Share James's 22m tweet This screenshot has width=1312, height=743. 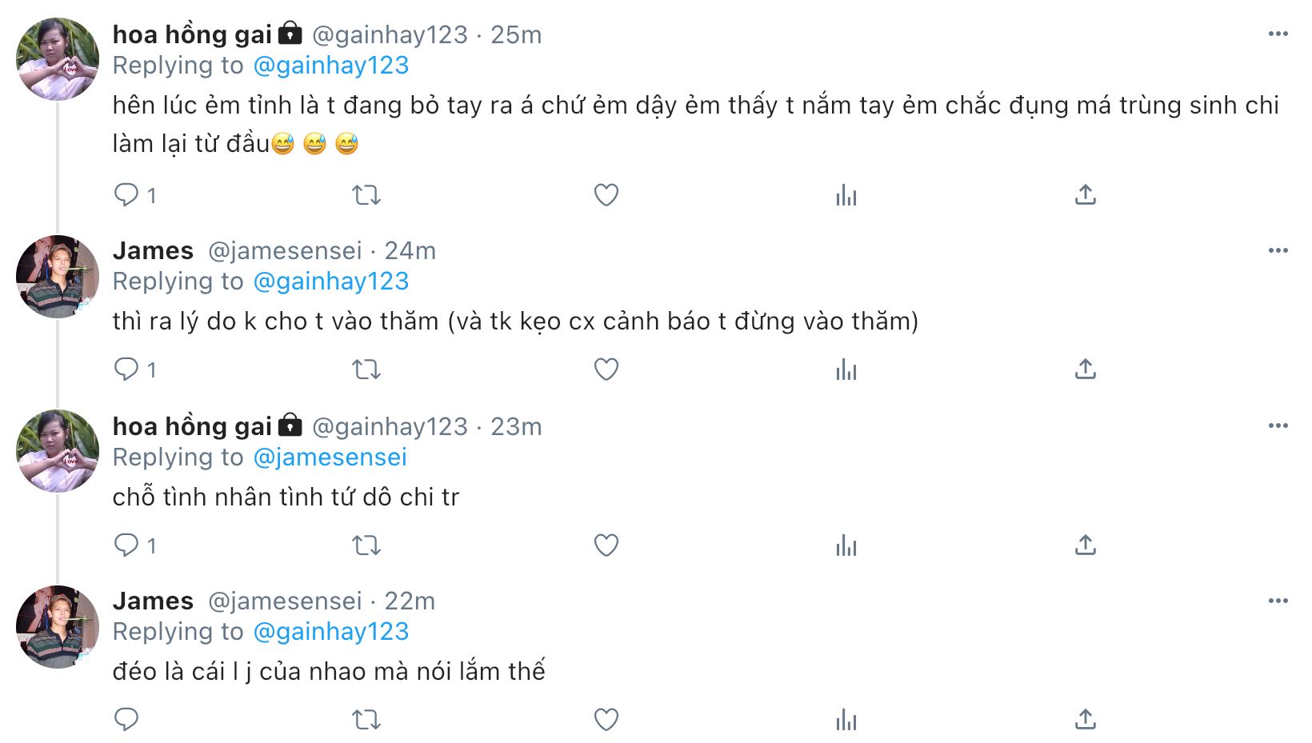pyautogui.click(x=1085, y=719)
